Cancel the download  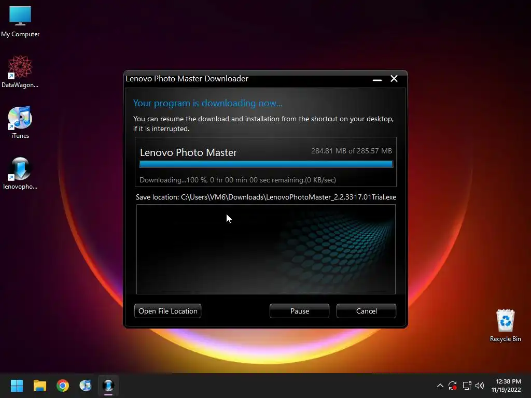point(366,311)
